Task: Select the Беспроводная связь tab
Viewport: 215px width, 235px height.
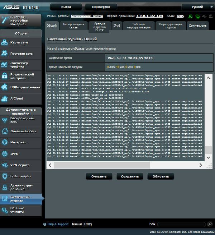Action: pyautogui.click(x=73, y=26)
